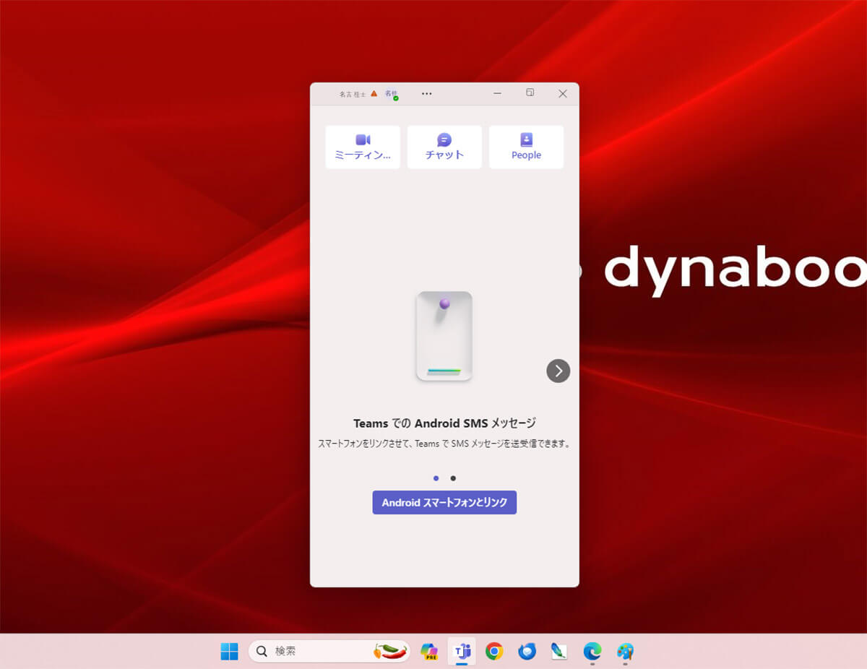Open the Paint app from taskbar
Screen dimensions: 867x669
point(625,652)
